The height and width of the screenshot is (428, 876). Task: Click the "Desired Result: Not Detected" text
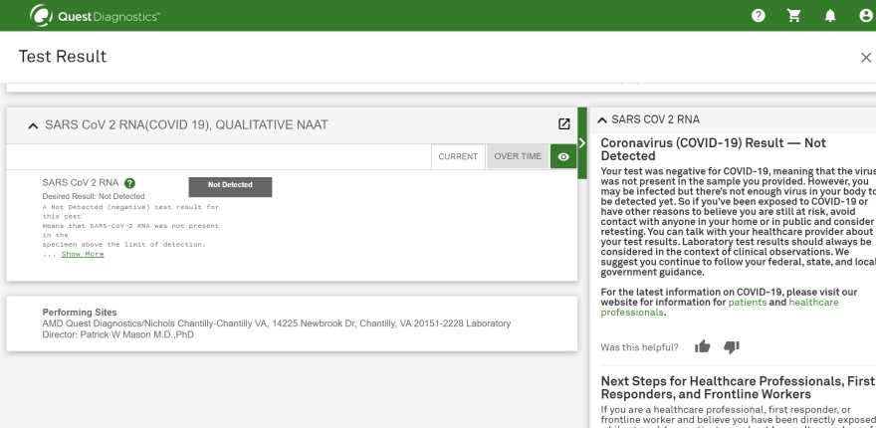click(x=94, y=197)
